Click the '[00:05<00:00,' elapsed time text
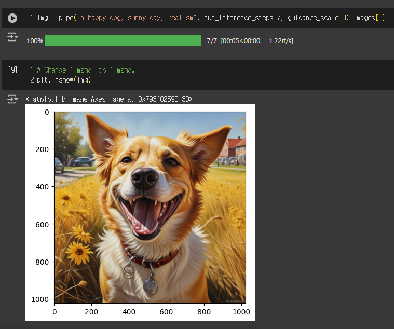 tap(241, 40)
